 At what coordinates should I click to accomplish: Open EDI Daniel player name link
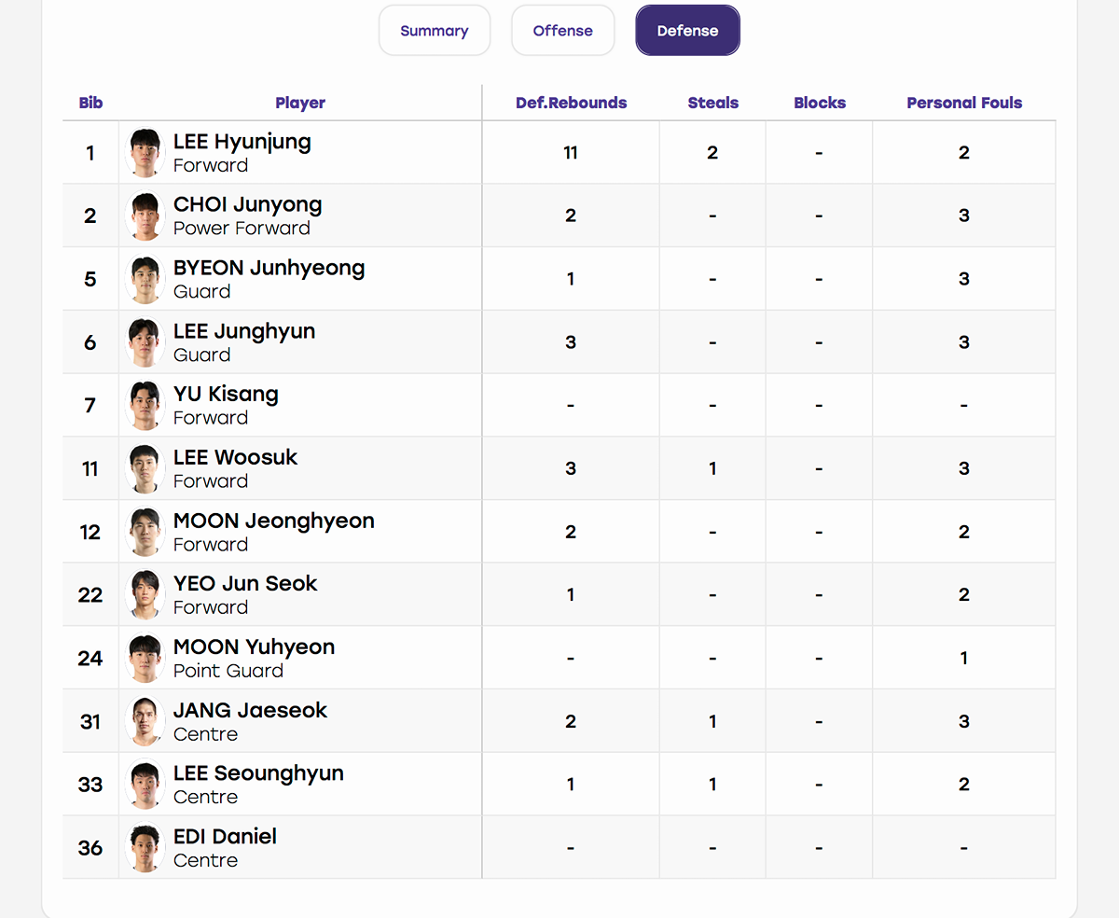click(x=225, y=836)
